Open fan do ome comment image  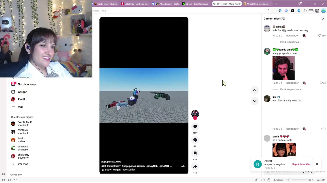pyautogui.click(x=284, y=68)
